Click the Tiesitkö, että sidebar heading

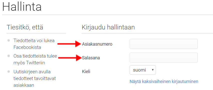[25, 27]
